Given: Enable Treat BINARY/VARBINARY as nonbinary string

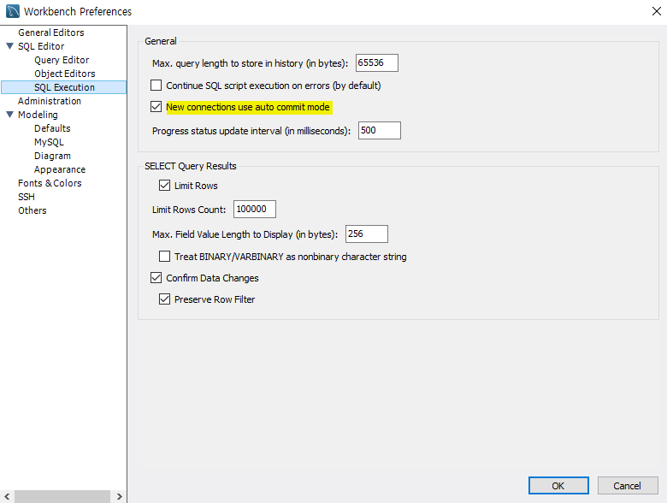Looking at the screenshot, I should [164, 256].
